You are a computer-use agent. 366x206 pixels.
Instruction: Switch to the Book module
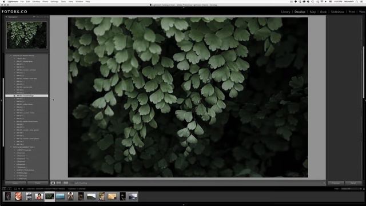tap(323, 12)
